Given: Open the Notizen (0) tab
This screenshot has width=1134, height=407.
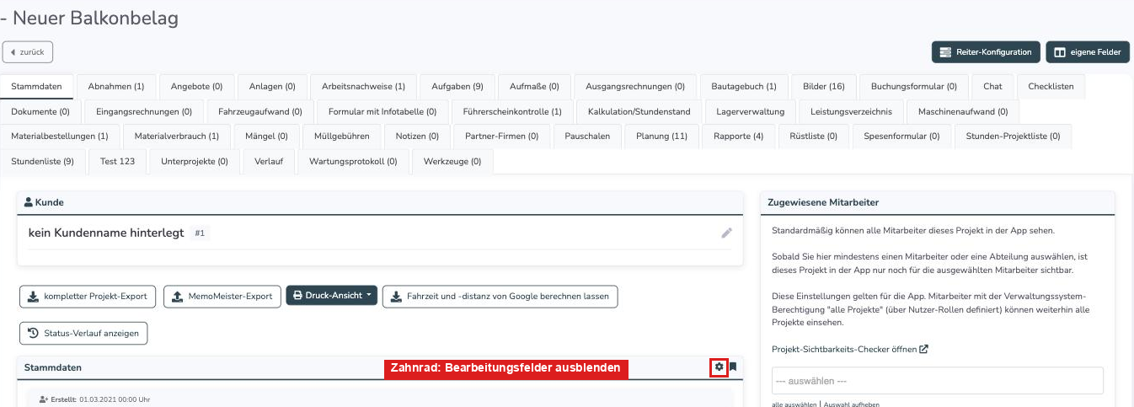Looking at the screenshot, I should (x=417, y=136).
